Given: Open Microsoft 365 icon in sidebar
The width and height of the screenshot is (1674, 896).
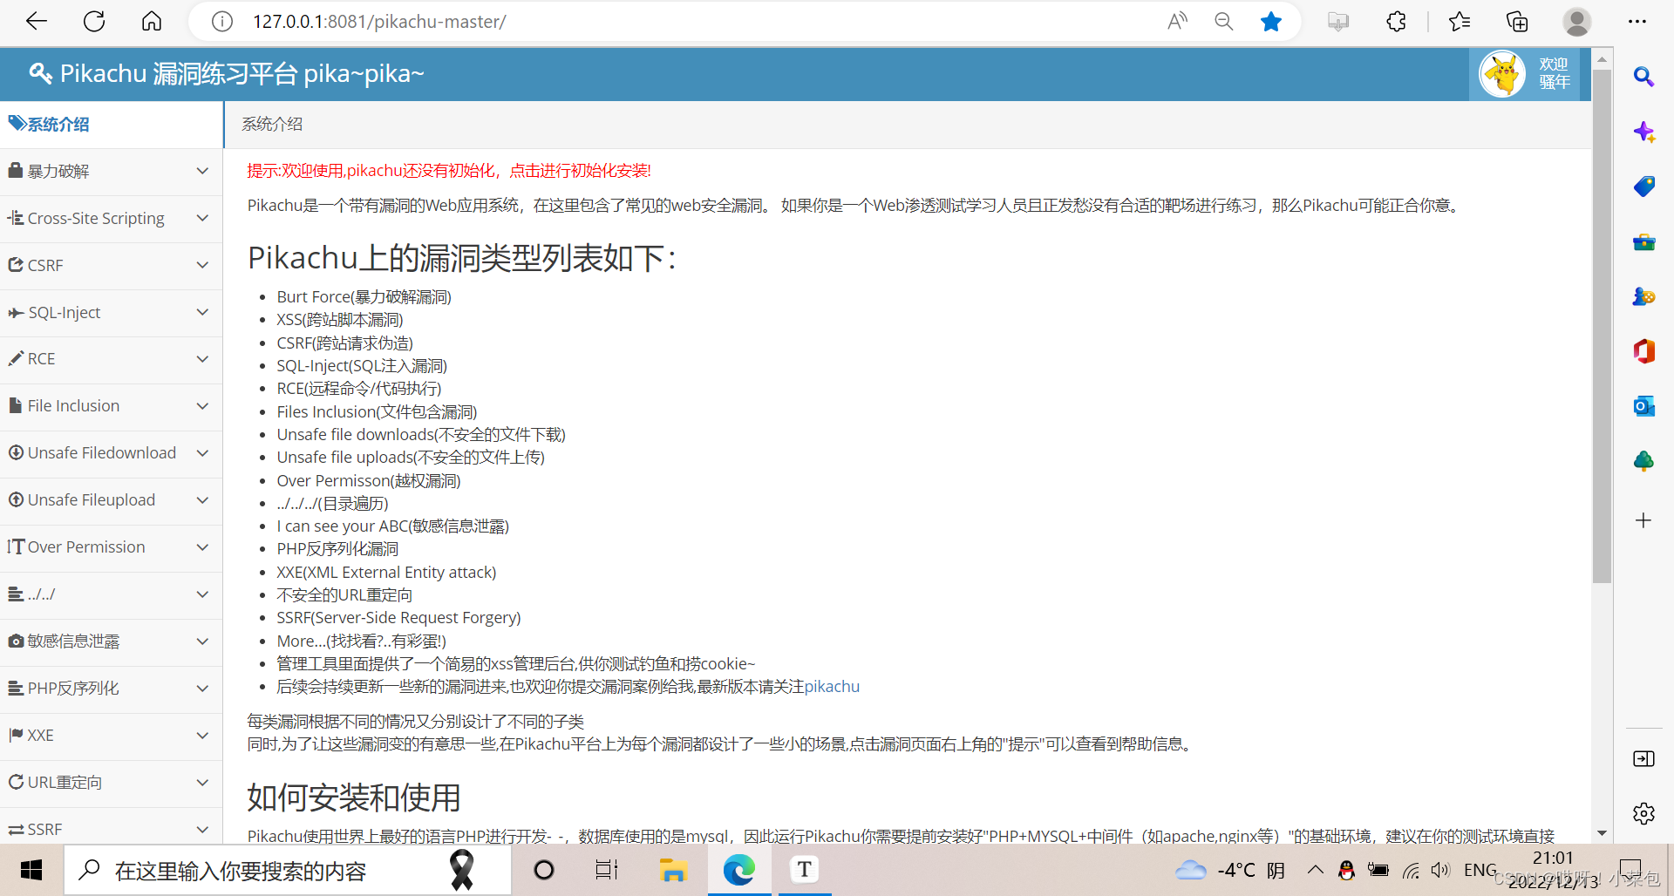Looking at the screenshot, I should click(1643, 351).
